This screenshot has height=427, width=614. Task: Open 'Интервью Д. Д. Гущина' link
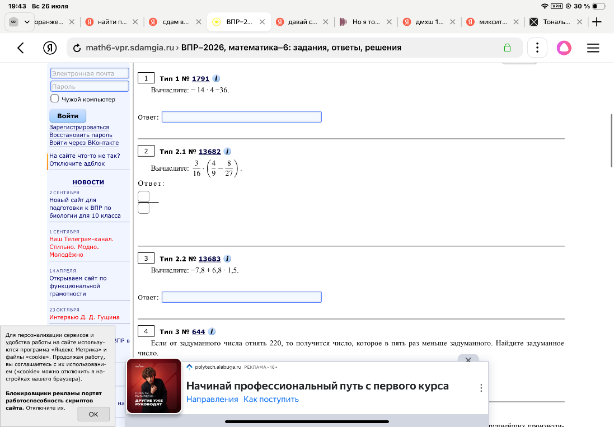click(85, 317)
